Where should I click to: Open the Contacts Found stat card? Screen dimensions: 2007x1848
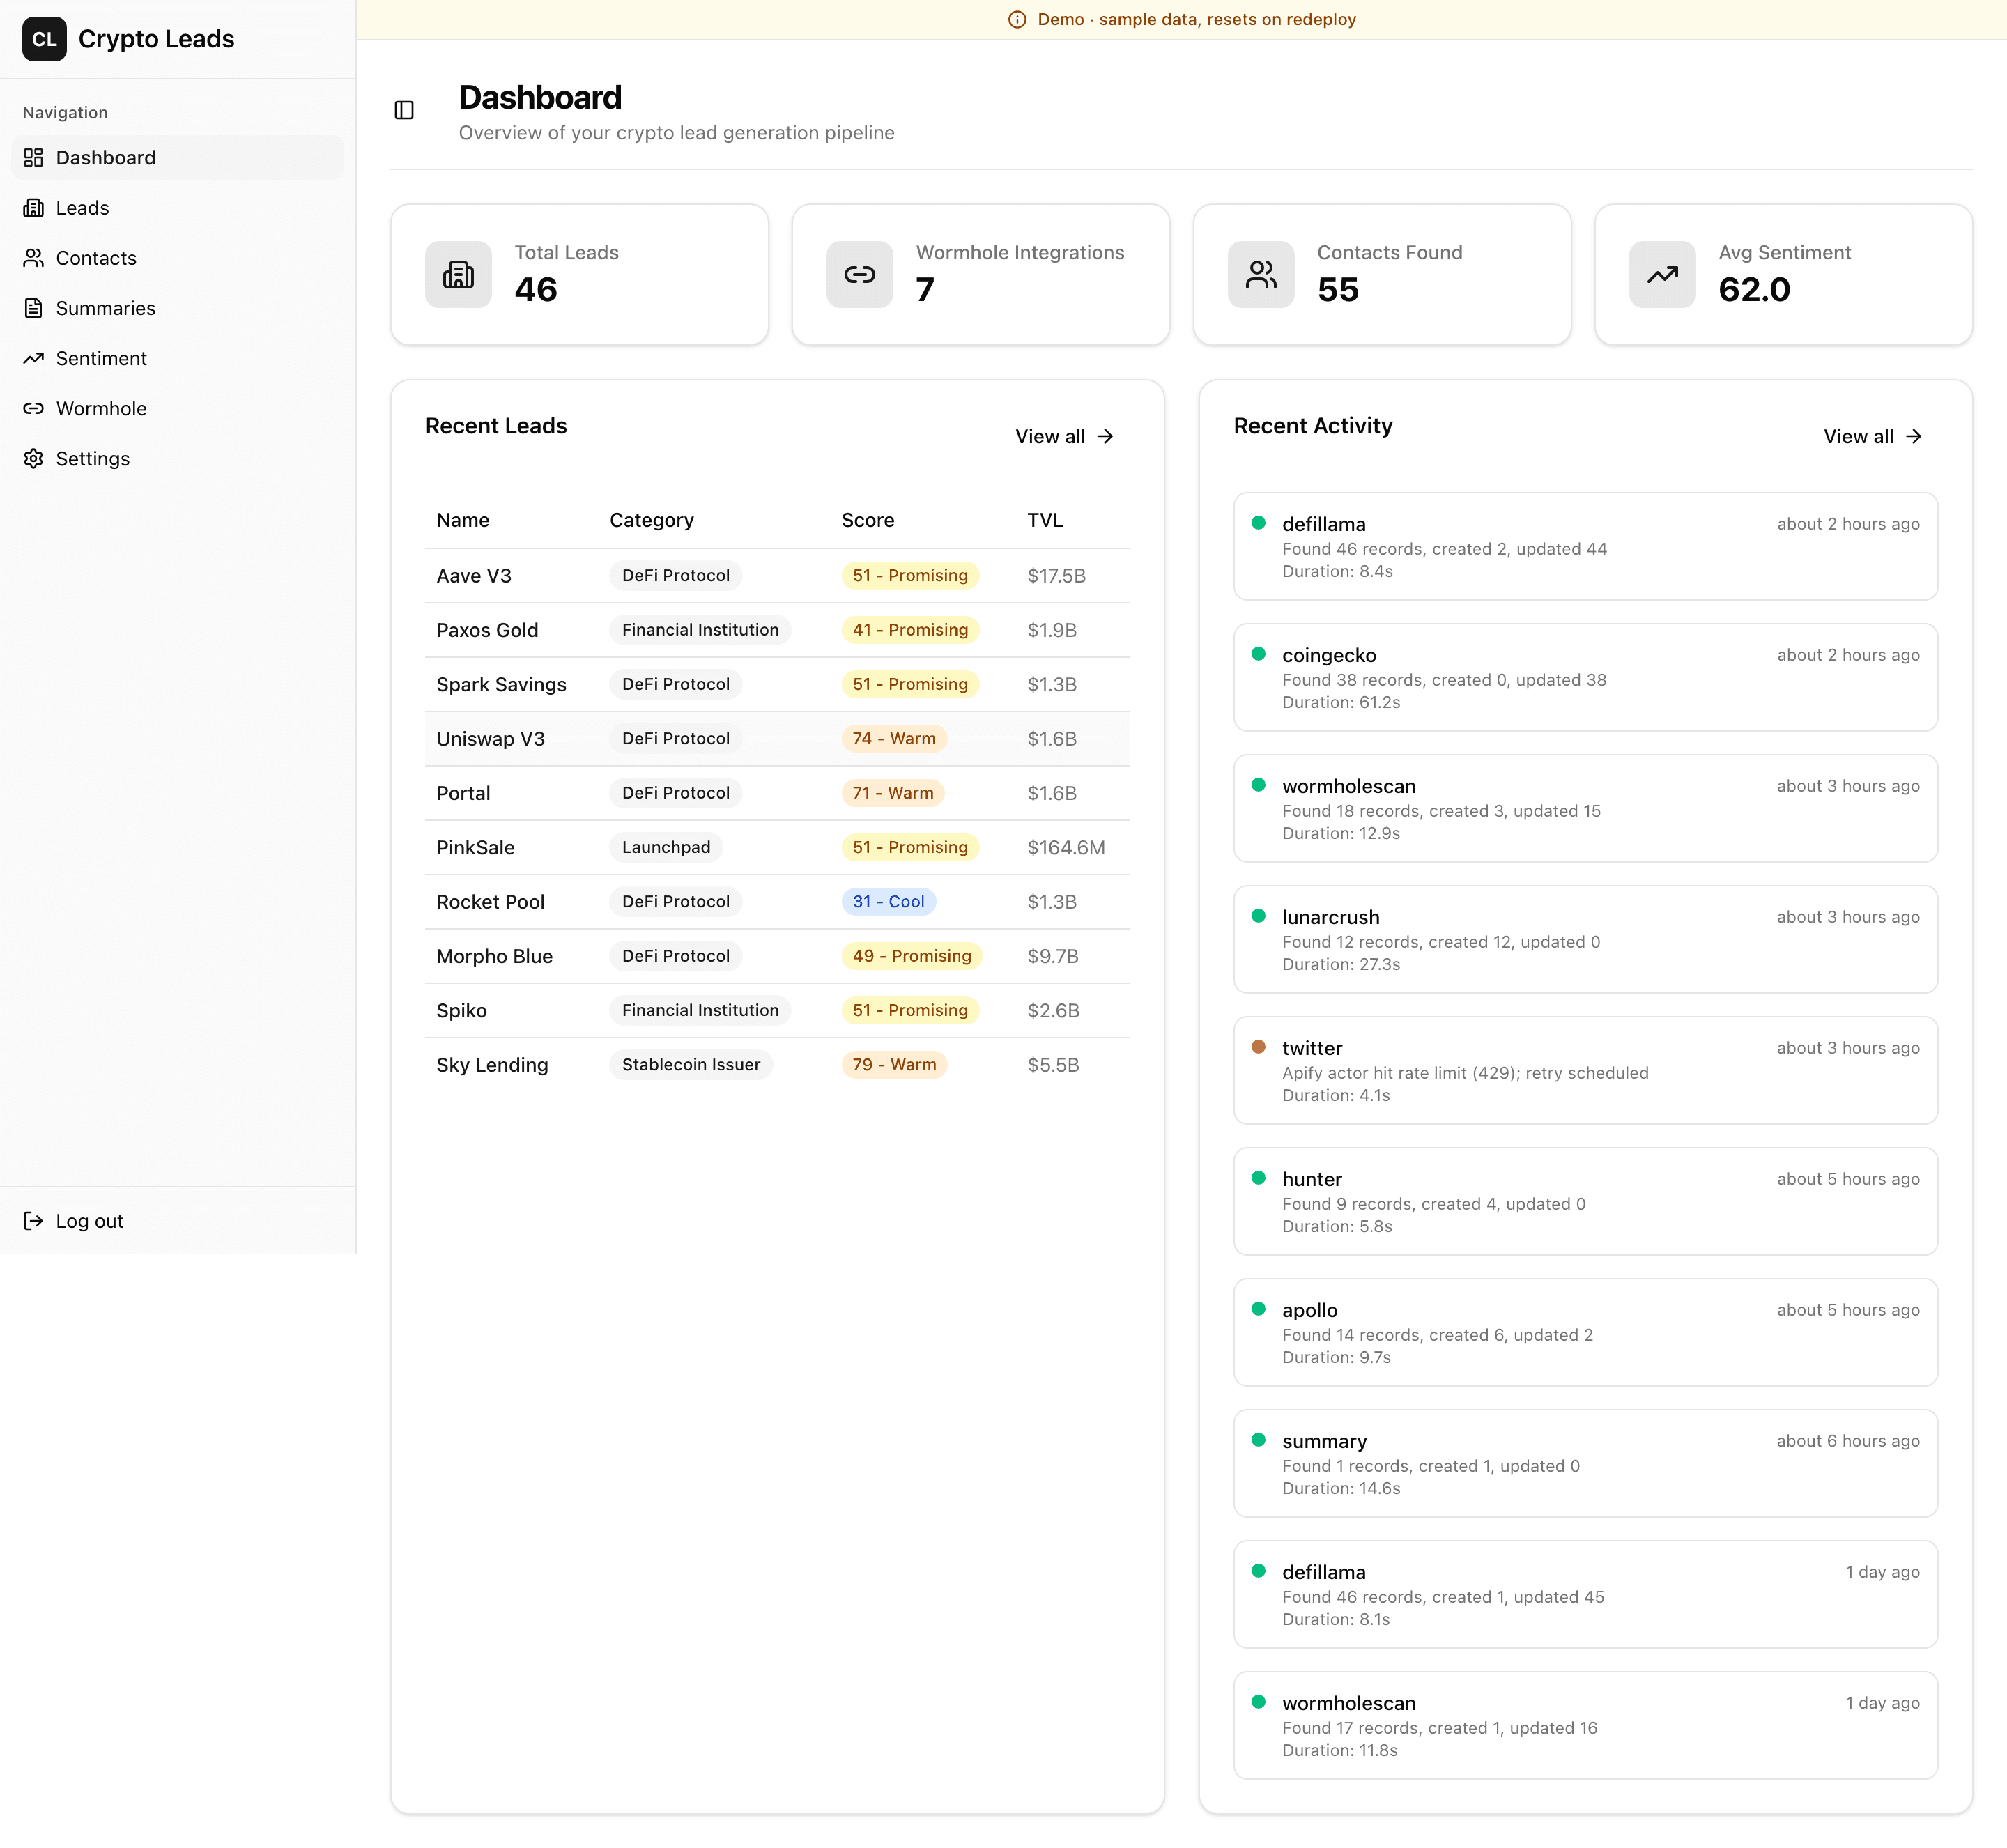[1382, 274]
